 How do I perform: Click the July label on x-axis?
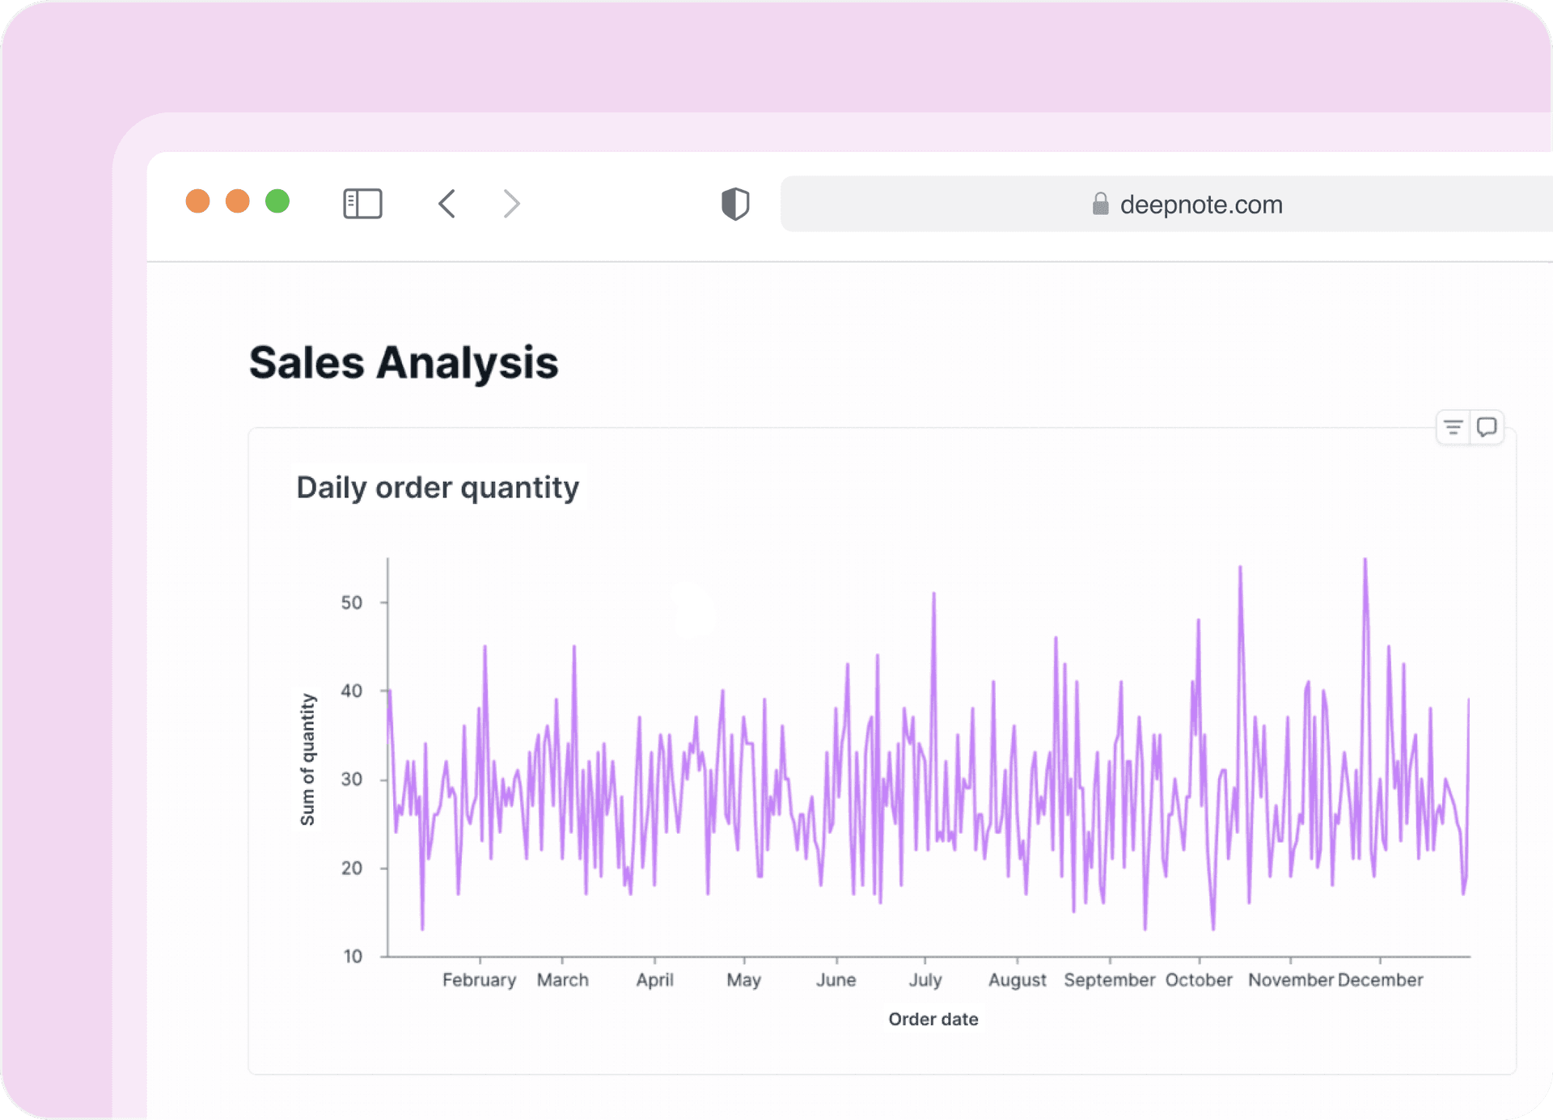[925, 980]
